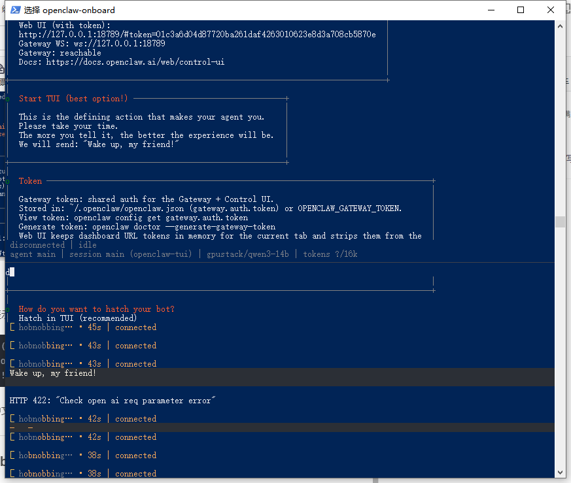
Task: Click the orange 'Token' section heading
Action: click(30, 181)
